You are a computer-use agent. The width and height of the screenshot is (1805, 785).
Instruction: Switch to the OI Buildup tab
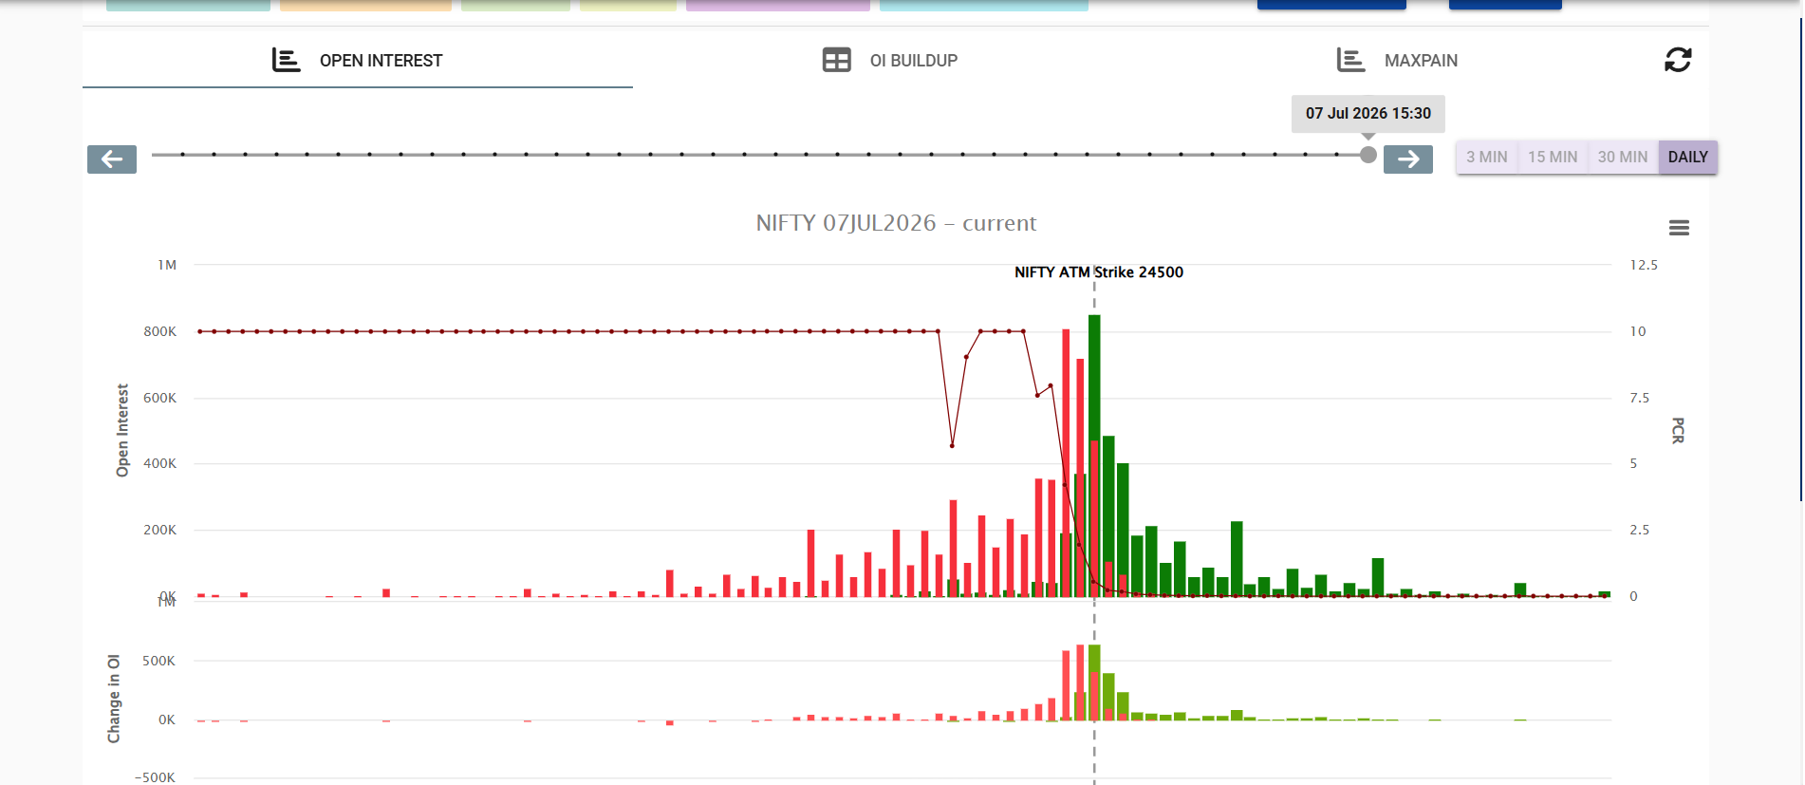890,61
